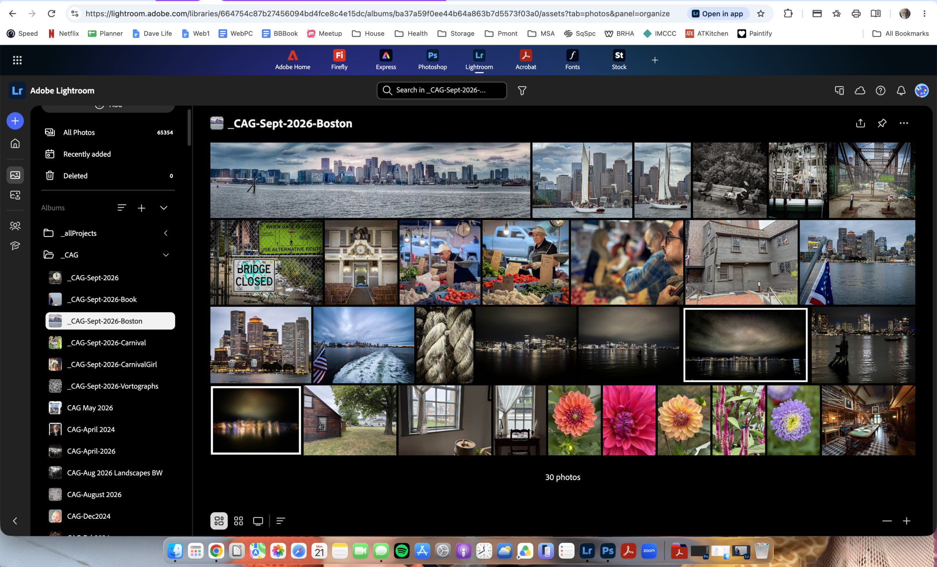This screenshot has width=937, height=567.
Task: Open the All Bookmarks folder
Action: click(900, 33)
